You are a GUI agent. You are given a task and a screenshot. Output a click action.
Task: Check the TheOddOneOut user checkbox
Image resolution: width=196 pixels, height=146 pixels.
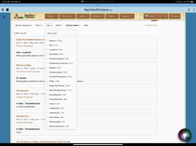click(47, 99)
